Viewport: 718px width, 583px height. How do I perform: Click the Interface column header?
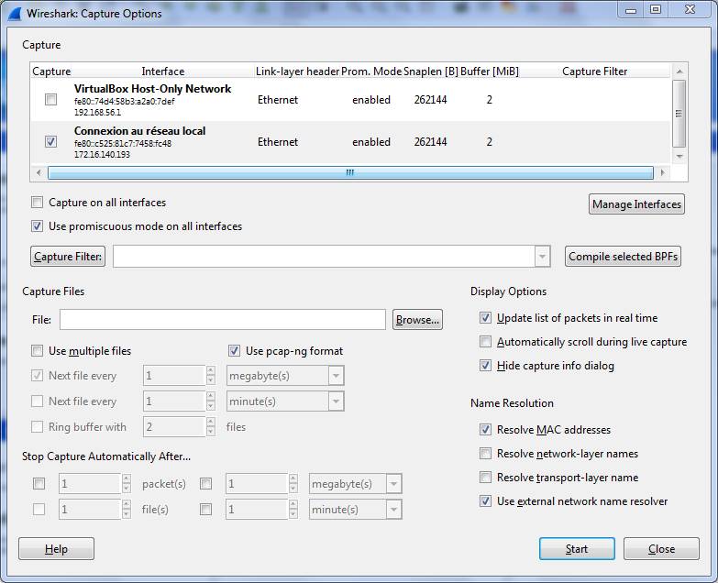click(x=163, y=71)
